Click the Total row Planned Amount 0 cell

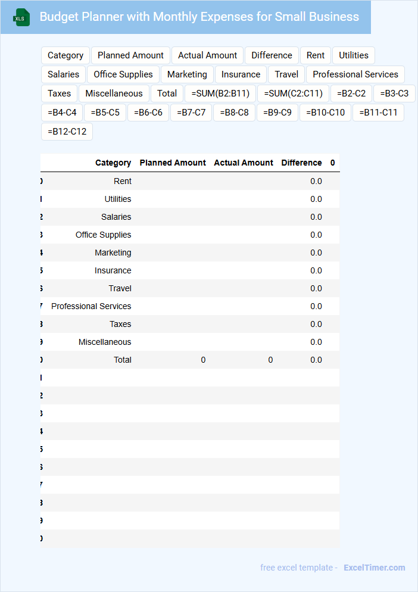coord(203,360)
